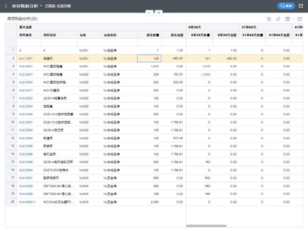Viewport: 308px width, 231px height.
Task: Click the 期末金额 column header
Action: pos(174,35)
